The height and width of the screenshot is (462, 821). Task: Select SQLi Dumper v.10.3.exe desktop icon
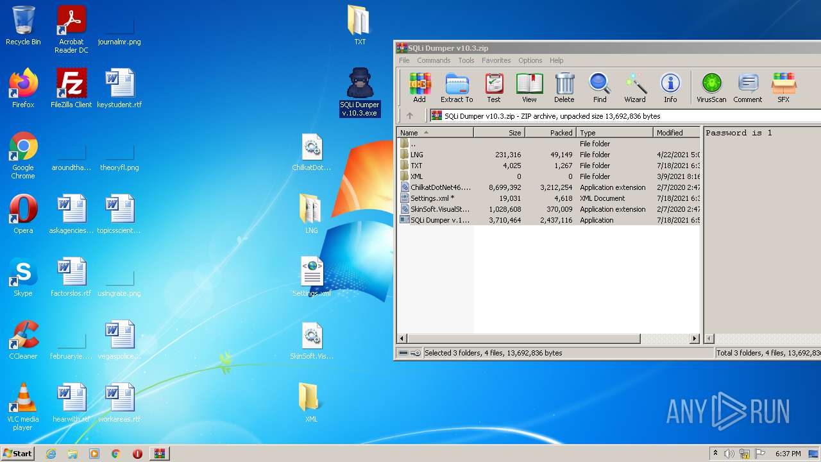tap(360, 92)
